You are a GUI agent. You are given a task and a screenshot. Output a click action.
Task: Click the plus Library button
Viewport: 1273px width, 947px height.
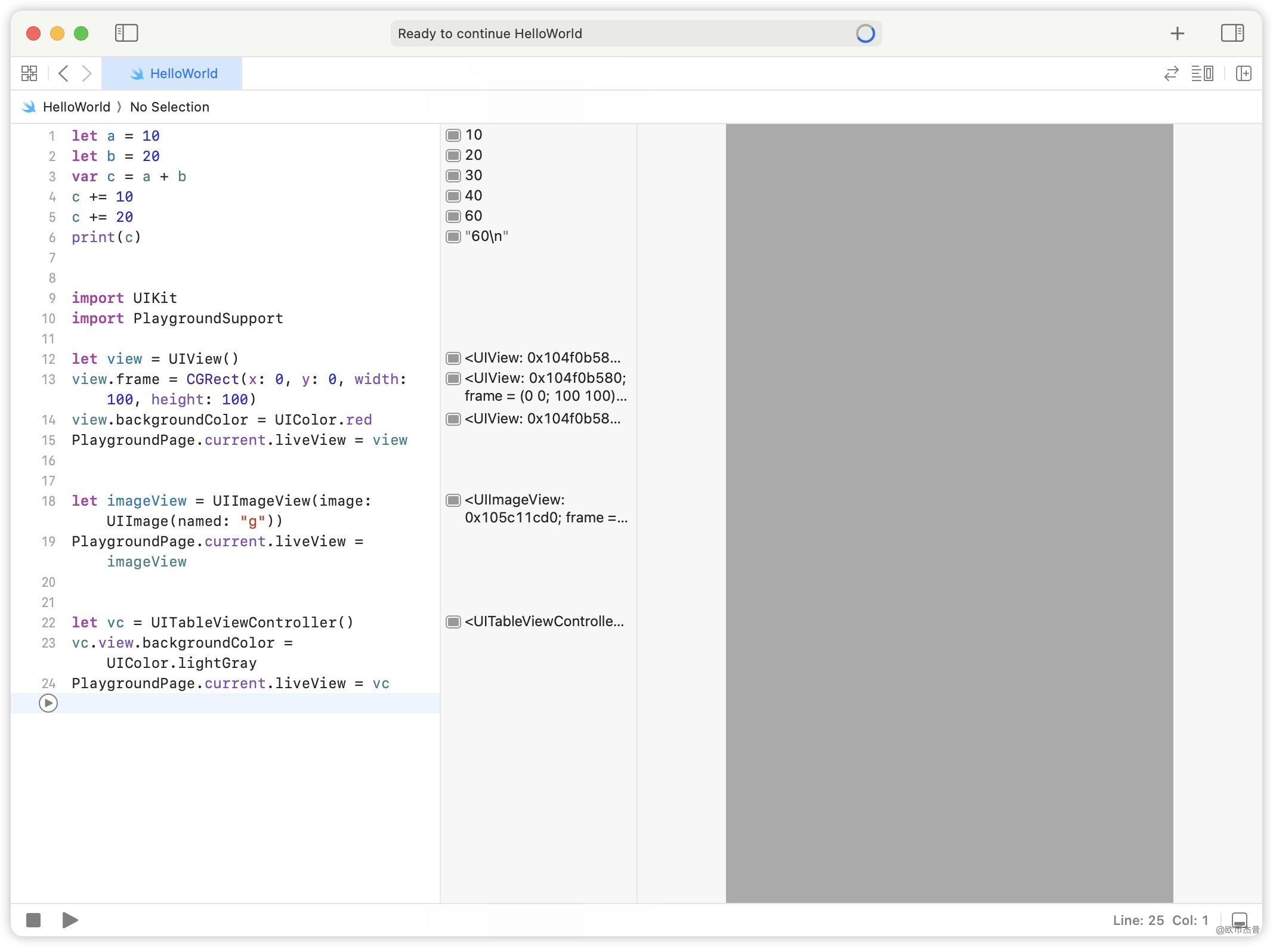point(1177,33)
